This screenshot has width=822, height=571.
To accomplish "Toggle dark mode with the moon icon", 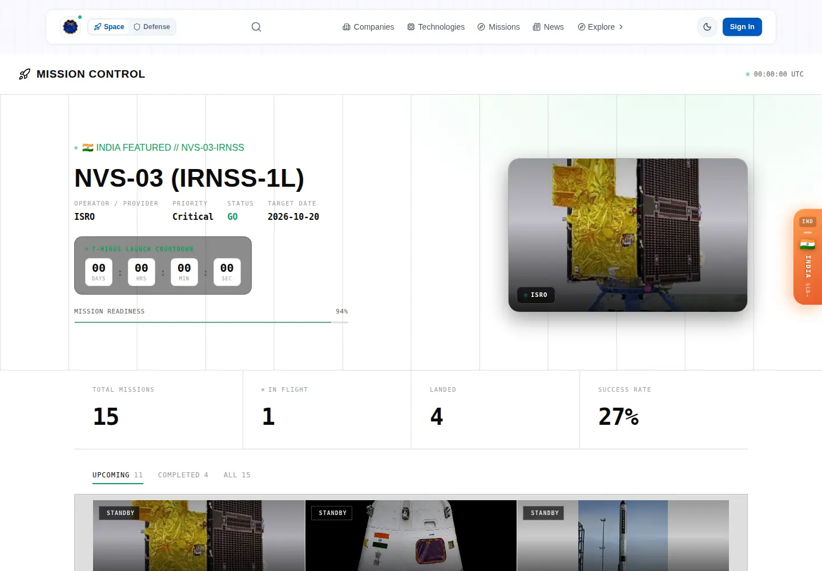I will (x=707, y=27).
